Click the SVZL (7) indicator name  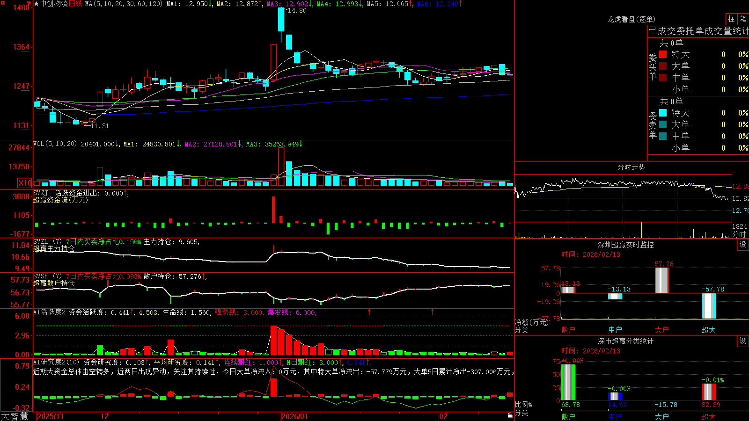(x=48, y=242)
